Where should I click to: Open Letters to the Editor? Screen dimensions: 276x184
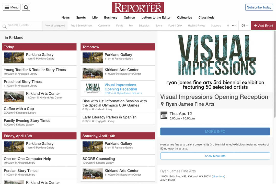pyautogui.click(x=156, y=18)
